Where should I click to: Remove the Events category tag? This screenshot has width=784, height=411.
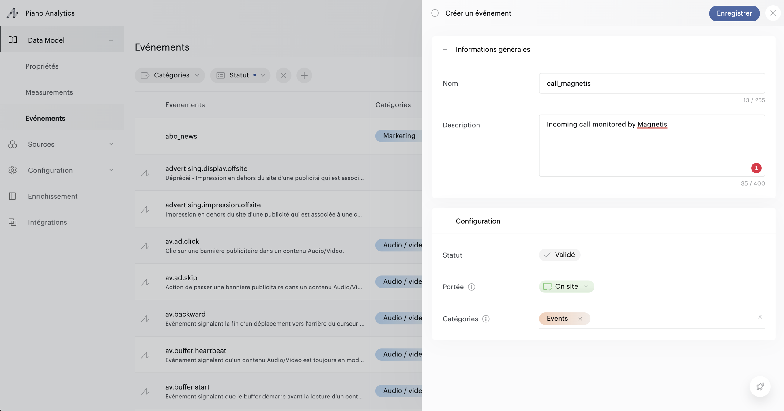[x=580, y=319]
